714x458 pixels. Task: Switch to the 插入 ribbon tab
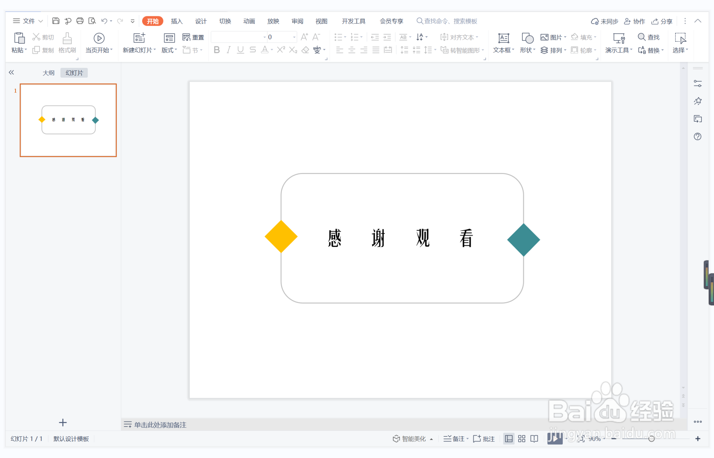tap(176, 21)
